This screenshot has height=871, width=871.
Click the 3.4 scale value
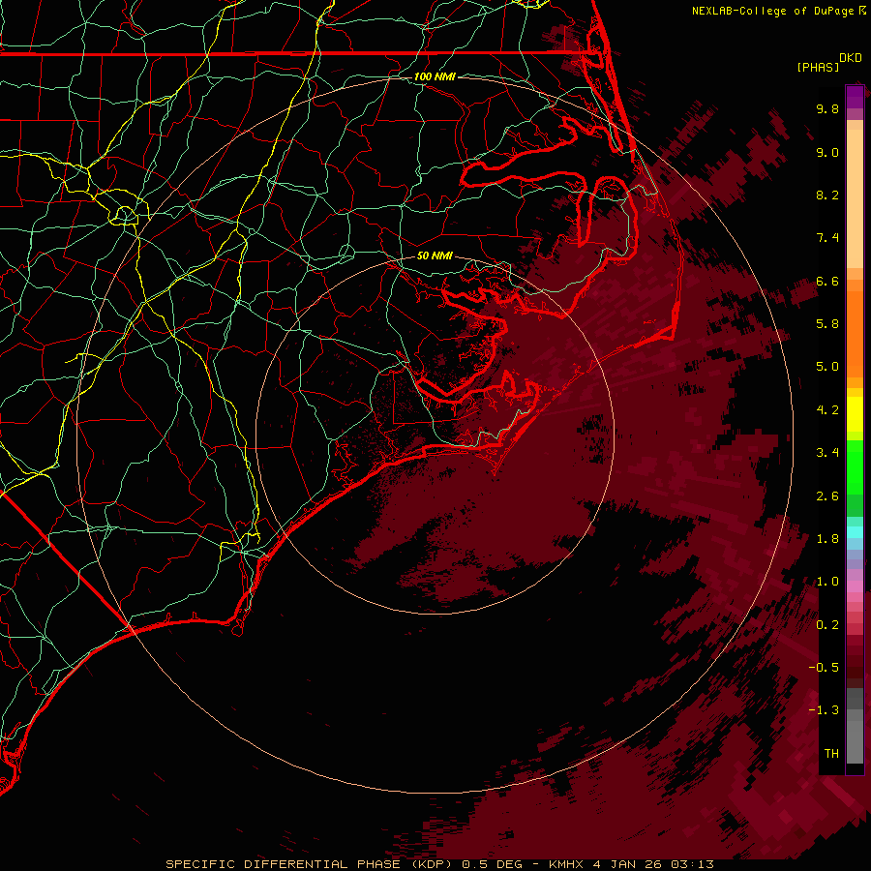[827, 453]
